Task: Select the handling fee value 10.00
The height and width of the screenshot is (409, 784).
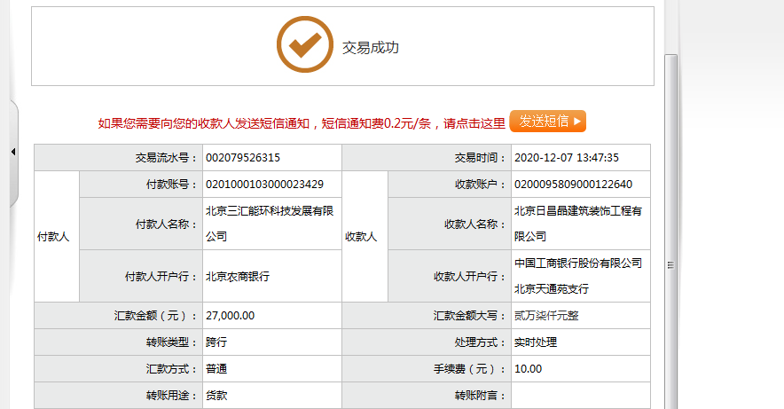Action: pyautogui.click(x=527, y=369)
